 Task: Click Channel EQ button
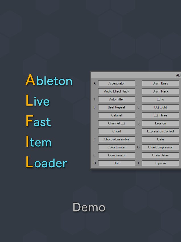(x=117, y=123)
